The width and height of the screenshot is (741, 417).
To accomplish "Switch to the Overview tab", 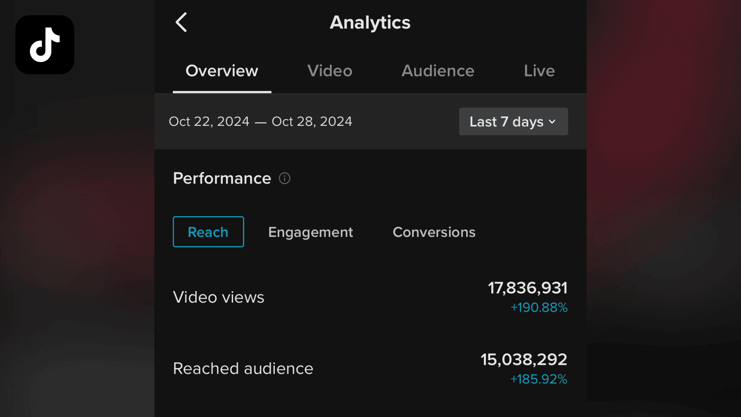I will click(x=222, y=71).
